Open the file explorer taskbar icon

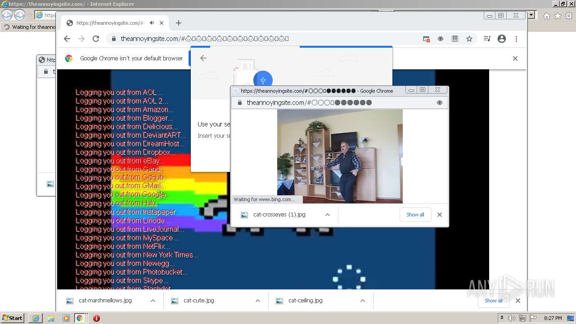(51, 318)
